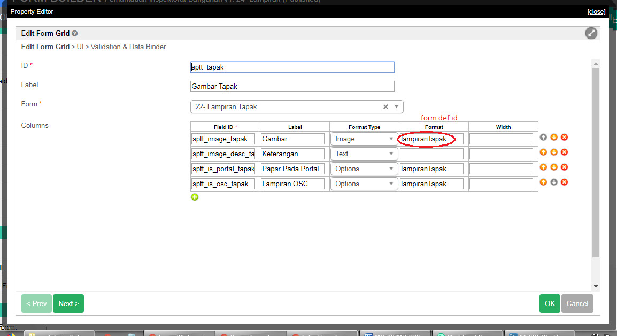Cancel the property editor changes
617x336 pixels.
tap(577, 304)
